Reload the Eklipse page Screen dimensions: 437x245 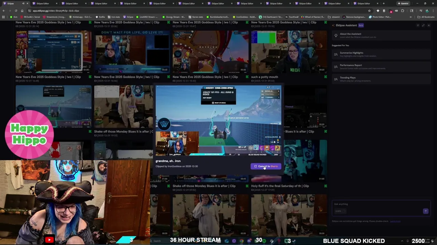pos(16,11)
